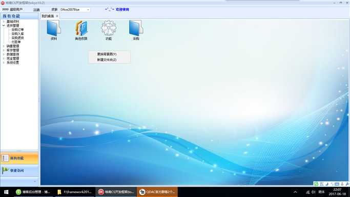
Task: Open navigation pane configure arrow at bottom
Action: pyautogui.click(x=35, y=182)
